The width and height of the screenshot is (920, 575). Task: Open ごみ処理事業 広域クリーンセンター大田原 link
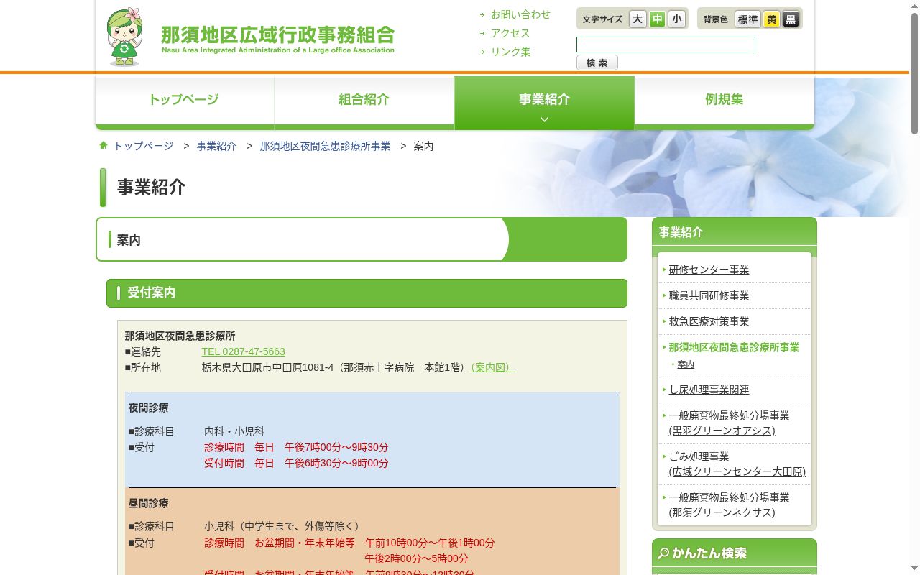coord(737,464)
